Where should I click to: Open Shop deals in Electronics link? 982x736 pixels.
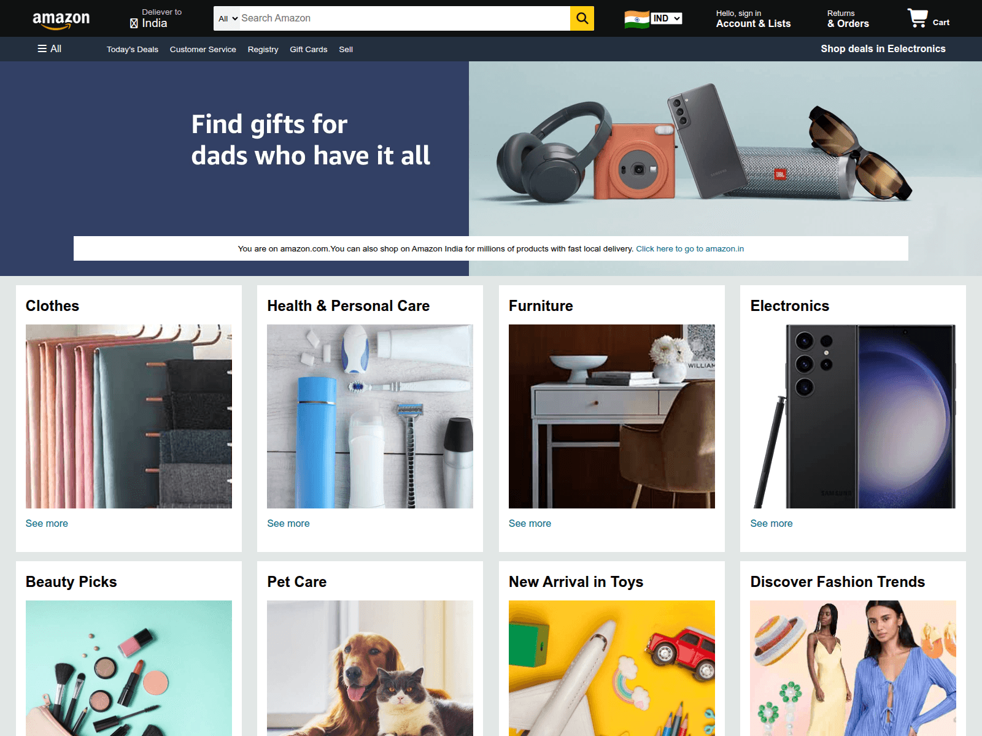point(883,48)
